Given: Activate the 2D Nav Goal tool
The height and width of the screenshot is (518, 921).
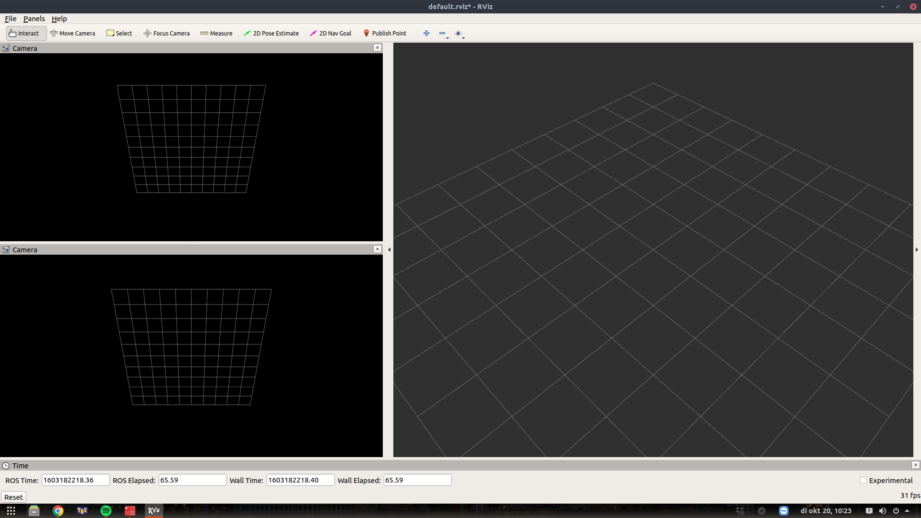Looking at the screenshot, I should tap(331, 33).
